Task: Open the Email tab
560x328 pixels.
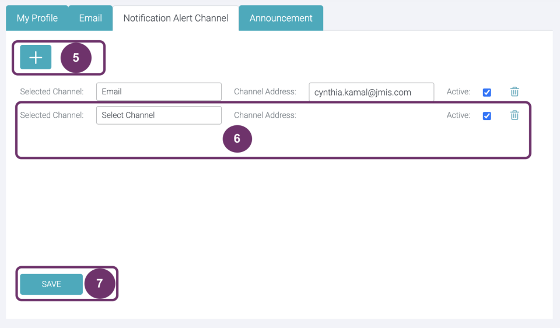Action: coord(90,18)
